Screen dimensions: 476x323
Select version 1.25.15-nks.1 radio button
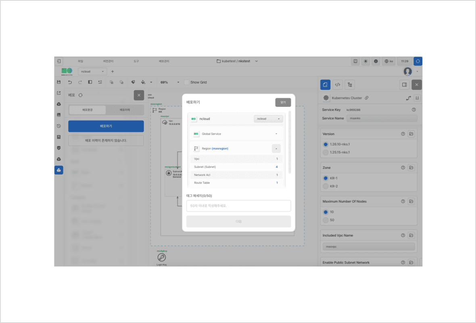pyautogui.click(x=326, y=152)
